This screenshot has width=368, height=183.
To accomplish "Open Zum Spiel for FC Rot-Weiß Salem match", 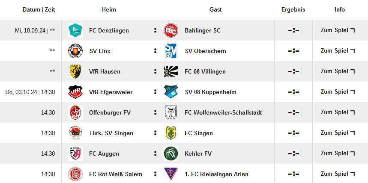I will point(338,174).
